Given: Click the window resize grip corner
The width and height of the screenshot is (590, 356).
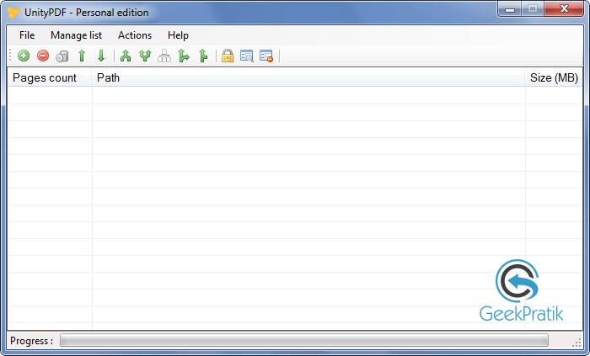Looking at the screenshot, I should tap(577, 342).
